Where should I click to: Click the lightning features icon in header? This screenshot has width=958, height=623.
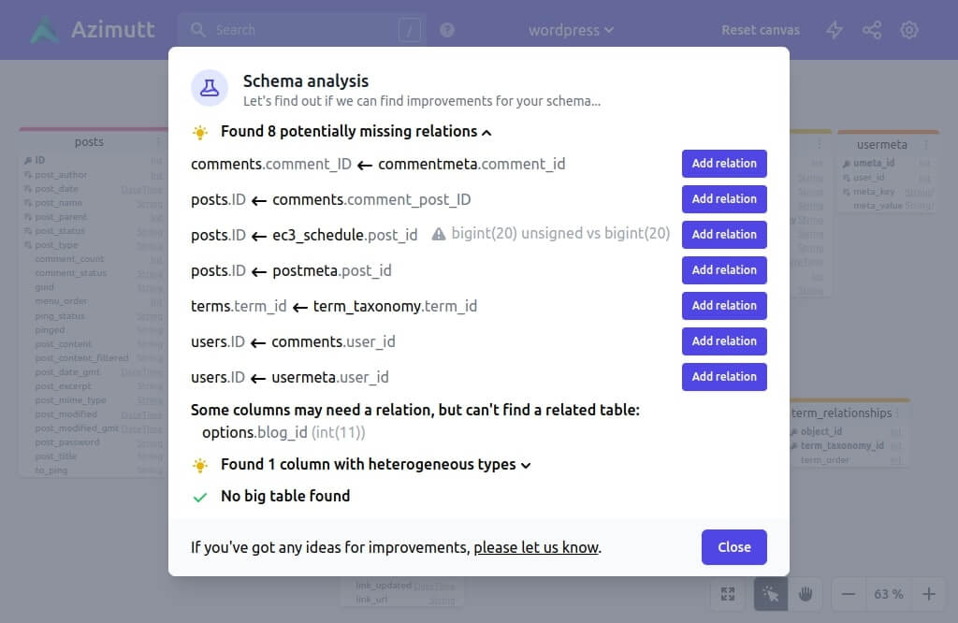(834, 29)
